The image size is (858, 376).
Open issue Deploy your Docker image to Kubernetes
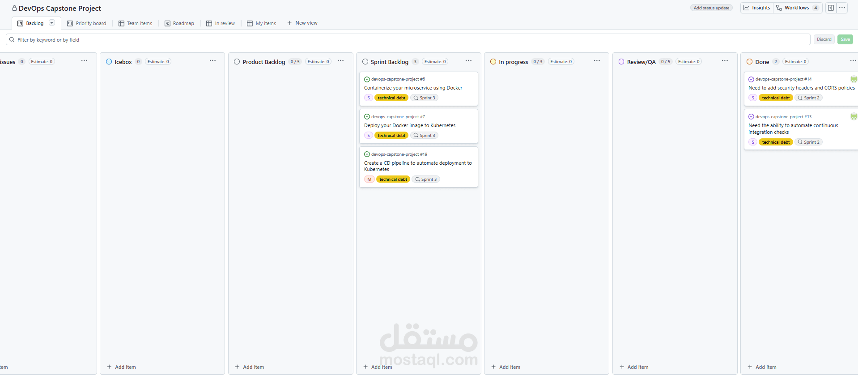pos(409,126)
